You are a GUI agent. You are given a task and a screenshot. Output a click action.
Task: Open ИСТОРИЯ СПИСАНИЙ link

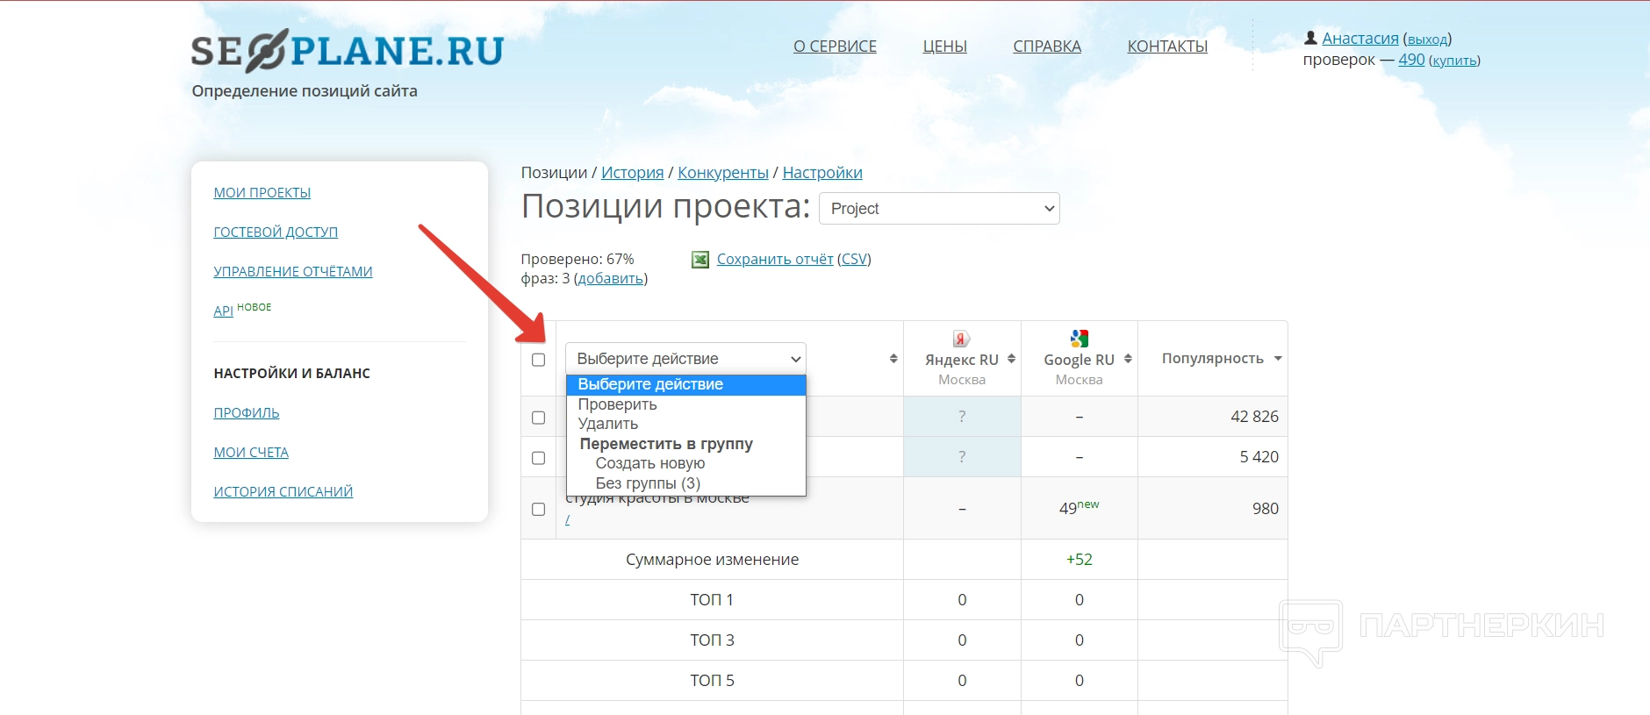click(x=283, y=492)
